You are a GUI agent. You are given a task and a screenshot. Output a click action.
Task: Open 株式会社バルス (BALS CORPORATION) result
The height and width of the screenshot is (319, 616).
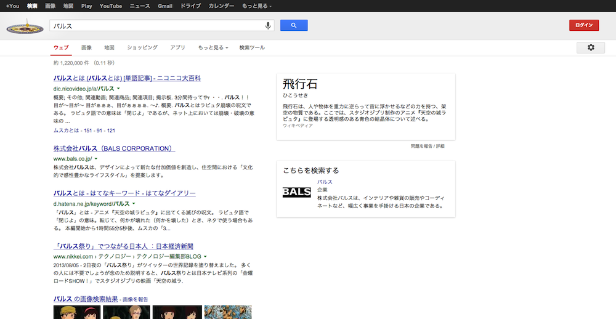(114, 149)
